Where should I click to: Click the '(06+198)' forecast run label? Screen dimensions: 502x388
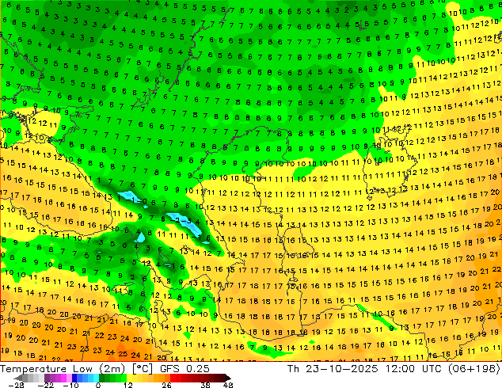(475, 369)
